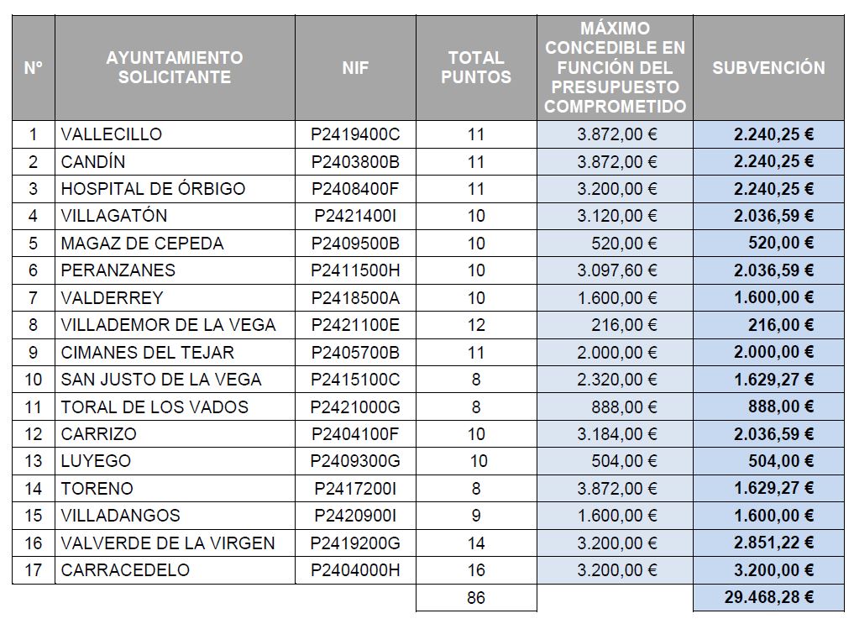The image size is (854, 624).
Task: Select the VALVERDE DE LA VIRGEN cell
Action: click(x=175, y=543)
